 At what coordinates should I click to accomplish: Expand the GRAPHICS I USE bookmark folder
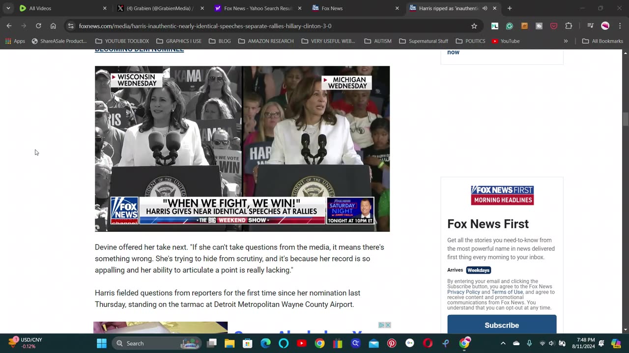click(179, 41)
